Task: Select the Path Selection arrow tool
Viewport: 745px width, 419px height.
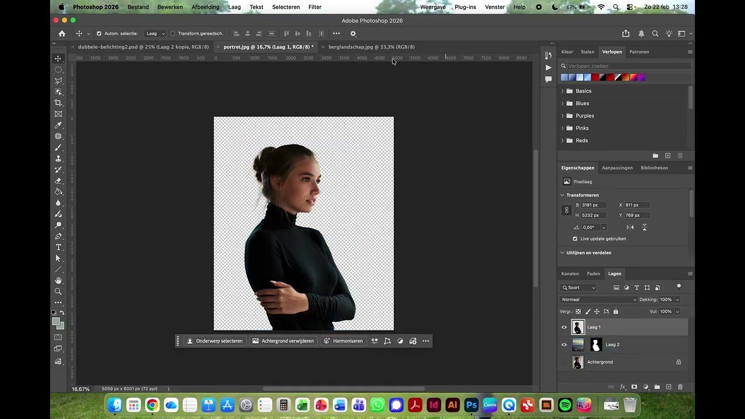Action: 58,258
